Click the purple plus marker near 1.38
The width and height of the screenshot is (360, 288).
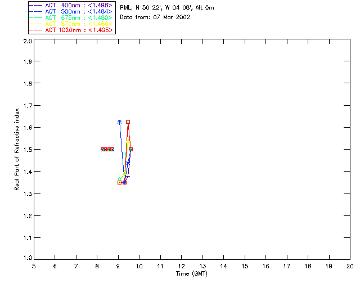coord(128,177)
